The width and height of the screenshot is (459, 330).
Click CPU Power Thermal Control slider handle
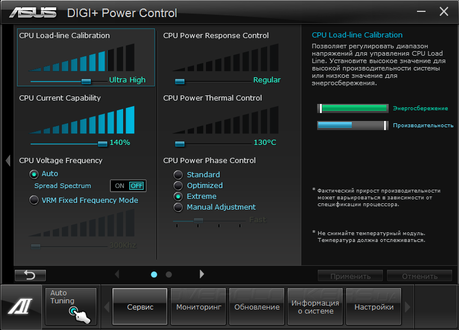[x=180, y=144]
